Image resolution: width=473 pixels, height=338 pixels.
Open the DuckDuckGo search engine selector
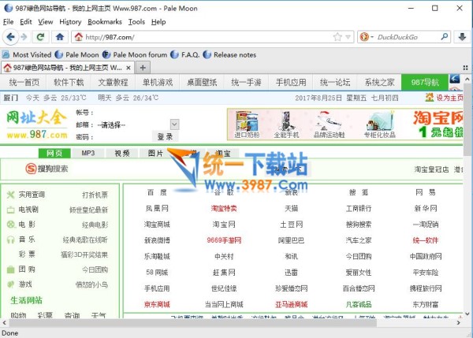(x=367, y=37)
